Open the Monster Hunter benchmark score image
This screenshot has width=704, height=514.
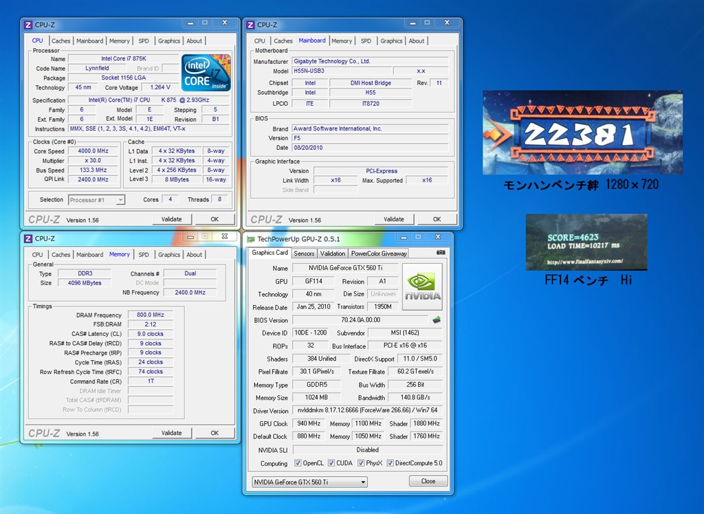pyautogui.click(x=582, y=132)
